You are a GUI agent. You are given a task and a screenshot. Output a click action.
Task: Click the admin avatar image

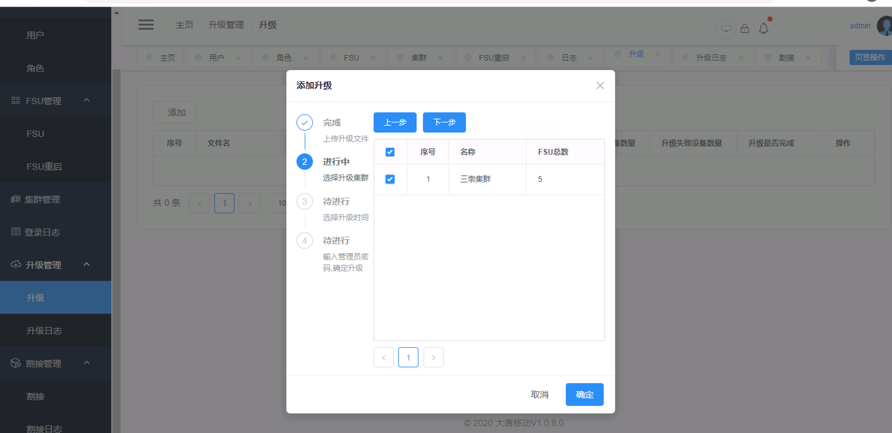[x=885, y=26]
